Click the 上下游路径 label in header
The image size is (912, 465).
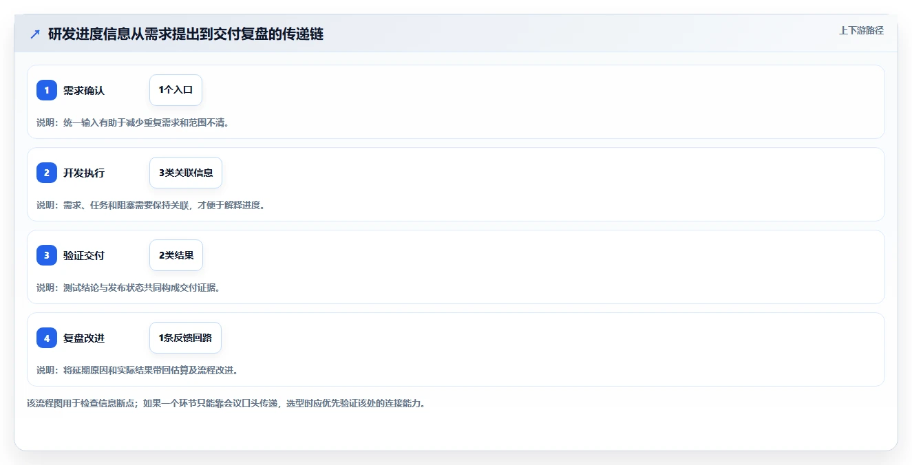coord(861,30)
